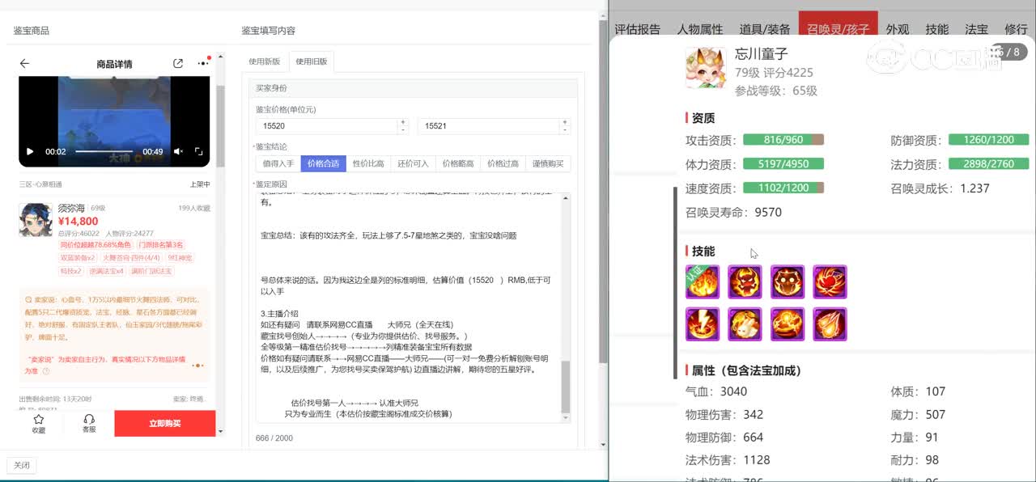1036x482 pixels.
Task: Click the 关闭 button at bottom left
Action: 21,465
